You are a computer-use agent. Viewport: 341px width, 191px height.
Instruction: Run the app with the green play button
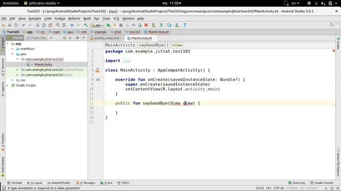(109, 25)
